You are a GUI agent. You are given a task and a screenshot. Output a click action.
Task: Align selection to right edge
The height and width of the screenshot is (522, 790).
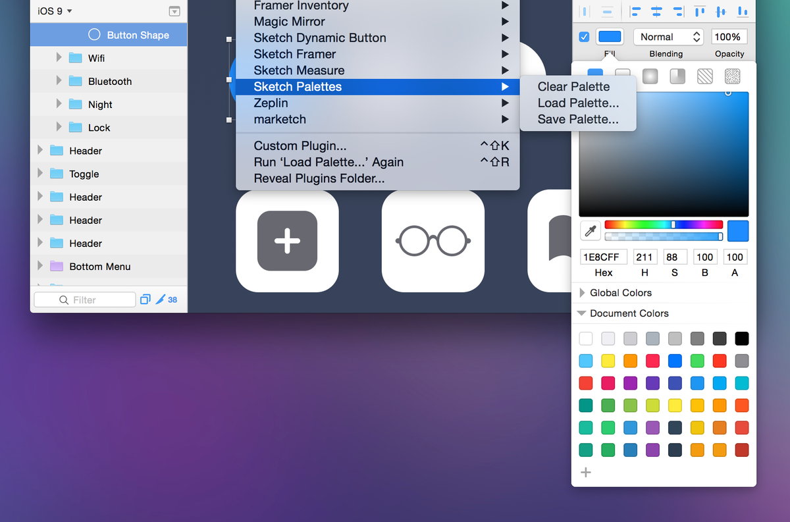[679, 11]
